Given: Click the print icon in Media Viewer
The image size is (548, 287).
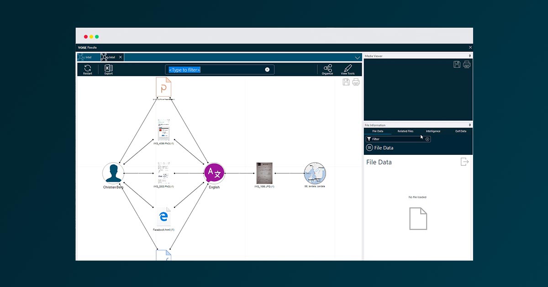Looking at the screenshot, I should (467, 65).
